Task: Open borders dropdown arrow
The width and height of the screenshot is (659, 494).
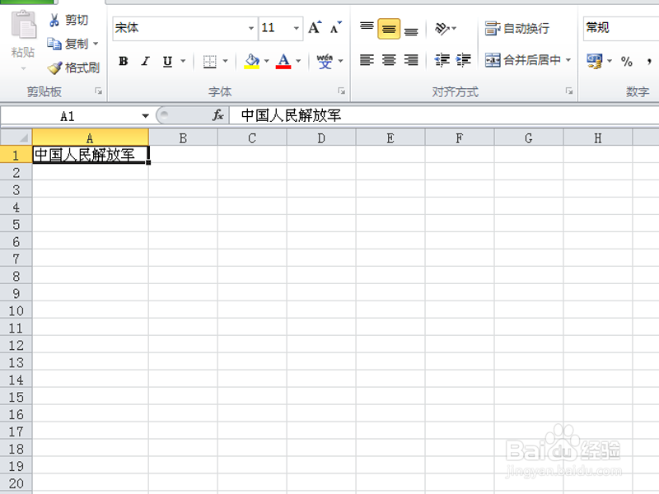Action: point(225,61)
